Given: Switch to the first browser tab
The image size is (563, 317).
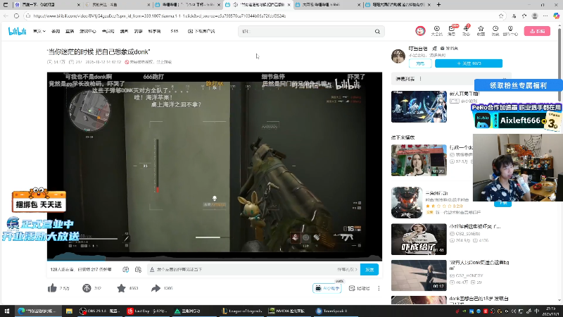Looking at the screenshot, I should pyautogui.click(x=47, y=5).
